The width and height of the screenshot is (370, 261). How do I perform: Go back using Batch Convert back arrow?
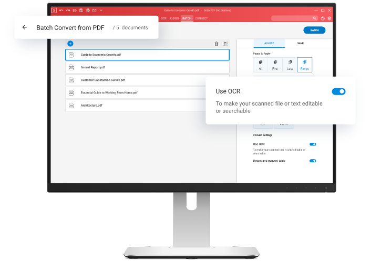click(x=25, y=27)
